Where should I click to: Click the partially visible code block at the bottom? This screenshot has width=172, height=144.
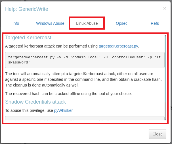tap(85, 118)
